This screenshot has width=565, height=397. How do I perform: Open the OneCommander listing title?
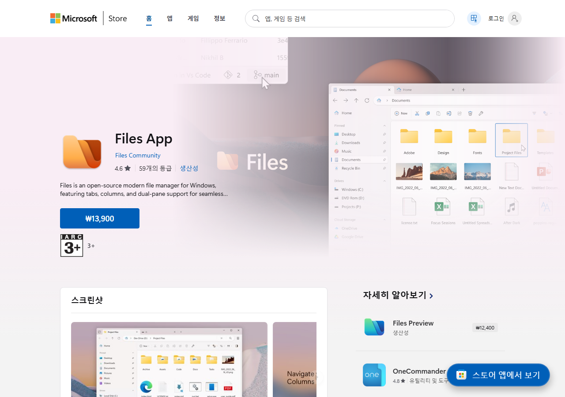coord(419,371)
